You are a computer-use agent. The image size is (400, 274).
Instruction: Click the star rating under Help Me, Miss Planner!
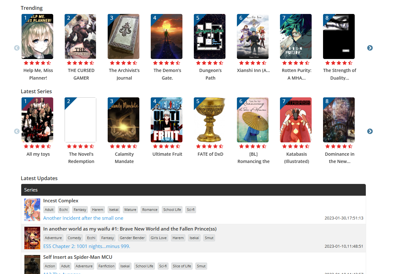tap(37, 63)
